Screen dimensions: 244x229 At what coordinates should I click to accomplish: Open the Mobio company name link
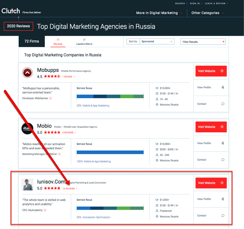coord(44,126)
